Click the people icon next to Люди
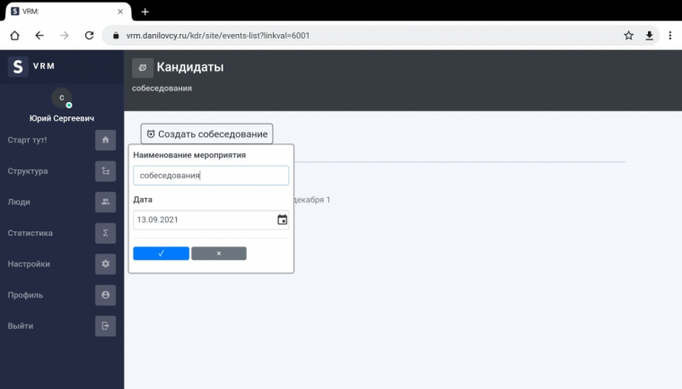This screenshot has height=389, width=682. (x=105, y=202)
